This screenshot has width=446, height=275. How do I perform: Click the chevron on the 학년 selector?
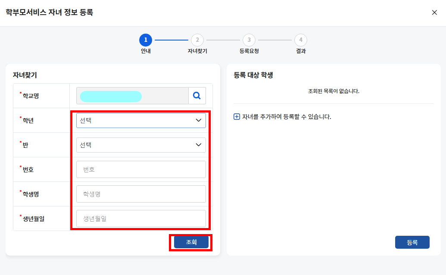(199, 120)
